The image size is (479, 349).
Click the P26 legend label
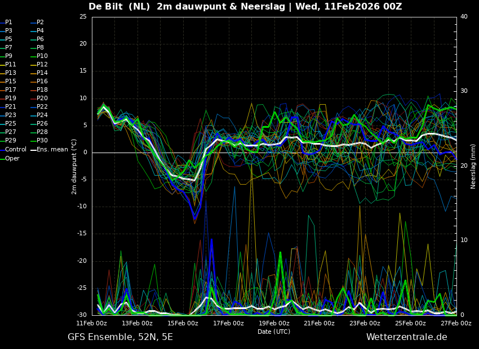point(42,123)
